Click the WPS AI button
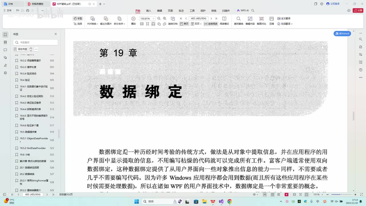 coord(243,11)
